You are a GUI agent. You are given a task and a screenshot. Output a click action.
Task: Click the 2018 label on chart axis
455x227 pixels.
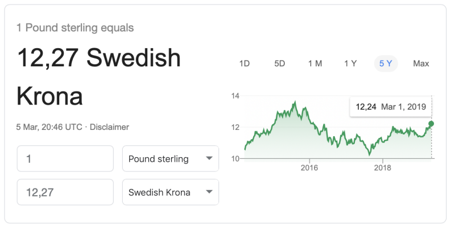tap(382, 168)
